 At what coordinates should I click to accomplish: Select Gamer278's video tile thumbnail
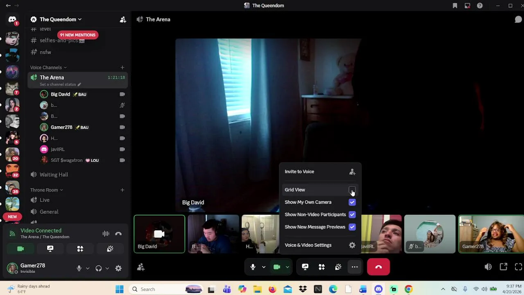pos(491,234)
